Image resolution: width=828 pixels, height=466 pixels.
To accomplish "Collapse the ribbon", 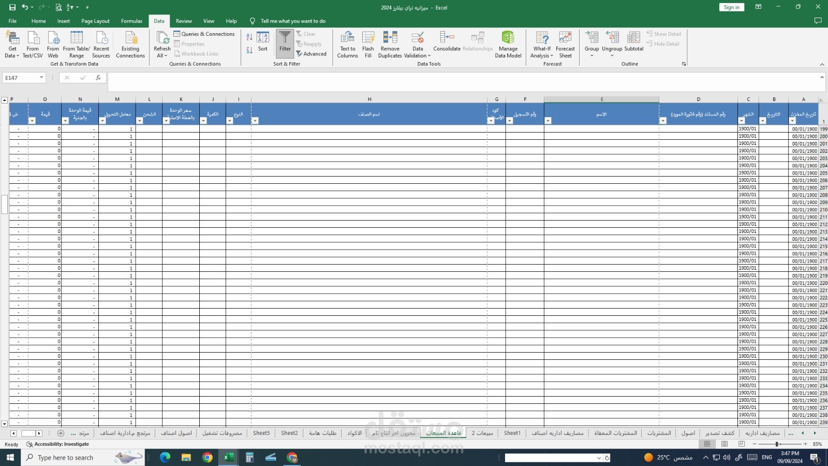I will point(822,64).
